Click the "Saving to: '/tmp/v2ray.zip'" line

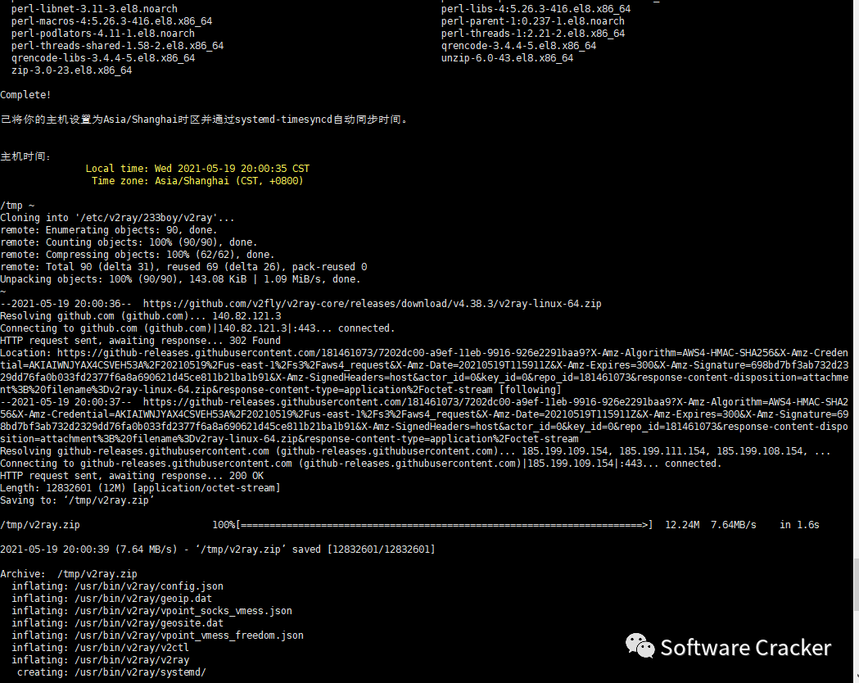(x=77, y=500)
